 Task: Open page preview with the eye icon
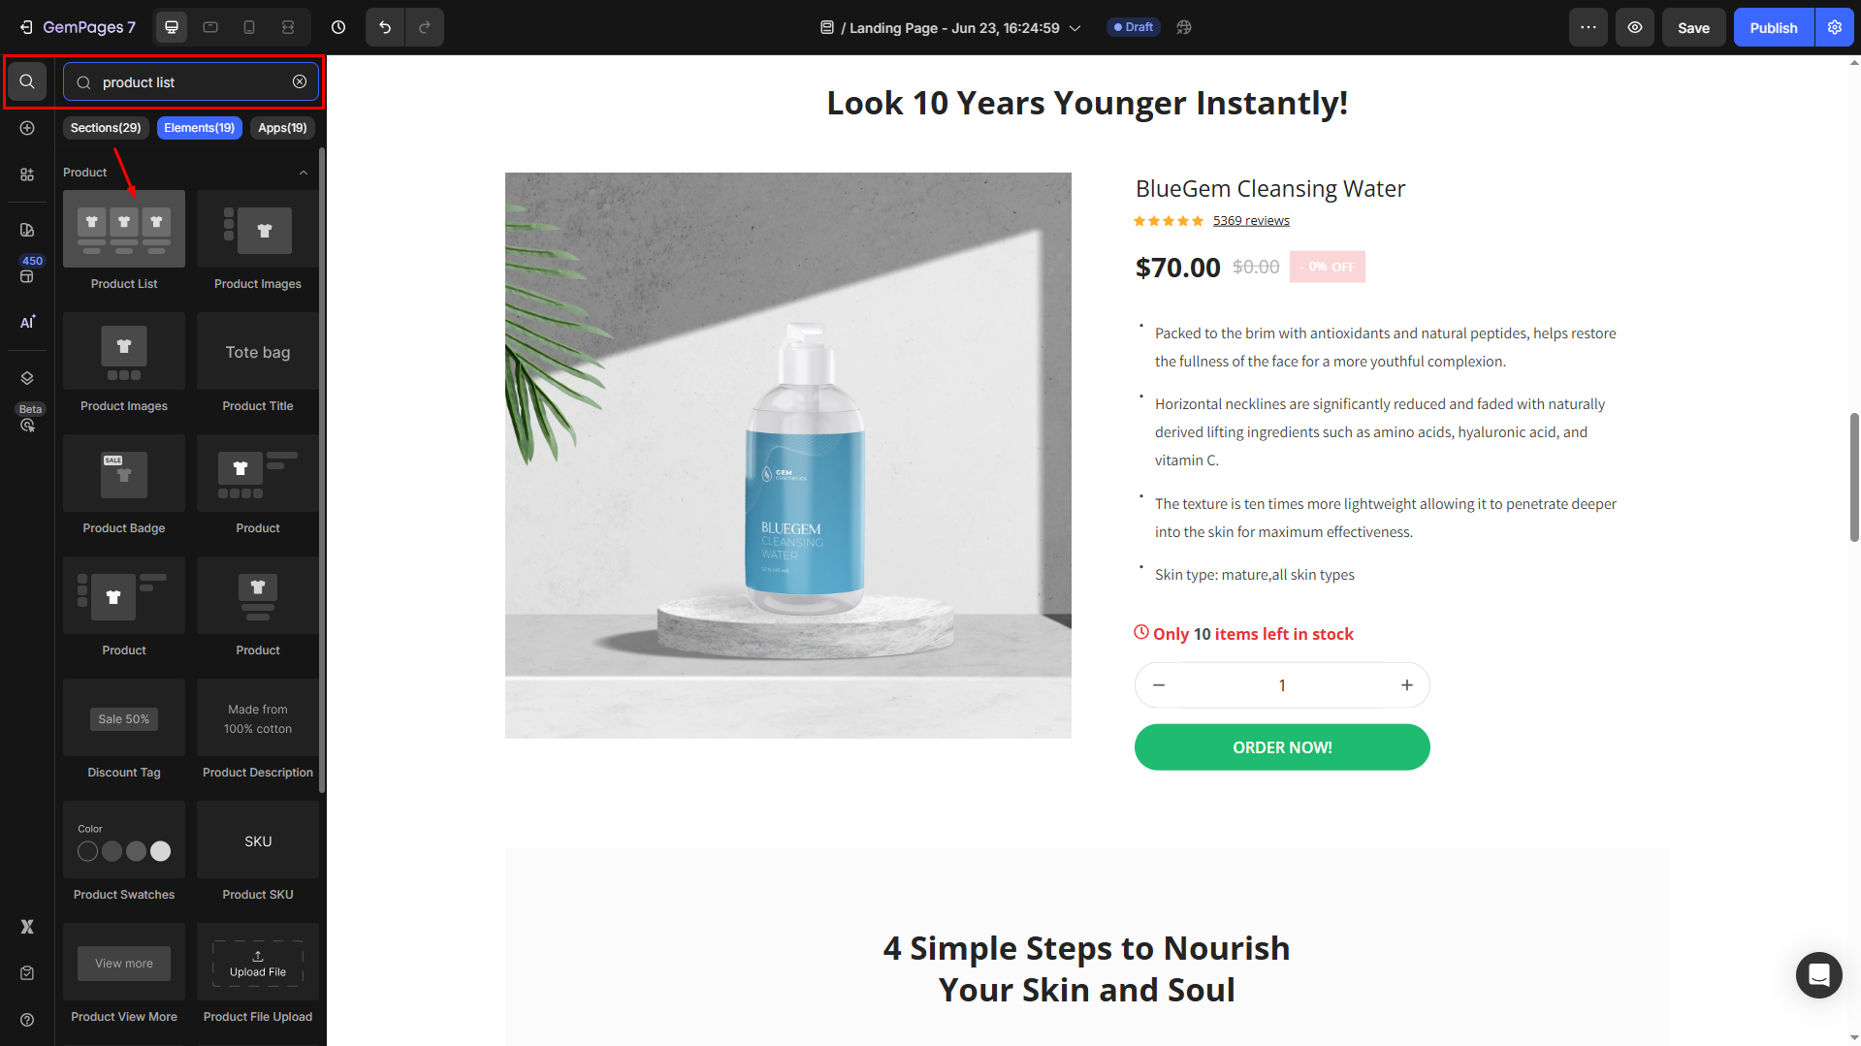coord(1634,27)
